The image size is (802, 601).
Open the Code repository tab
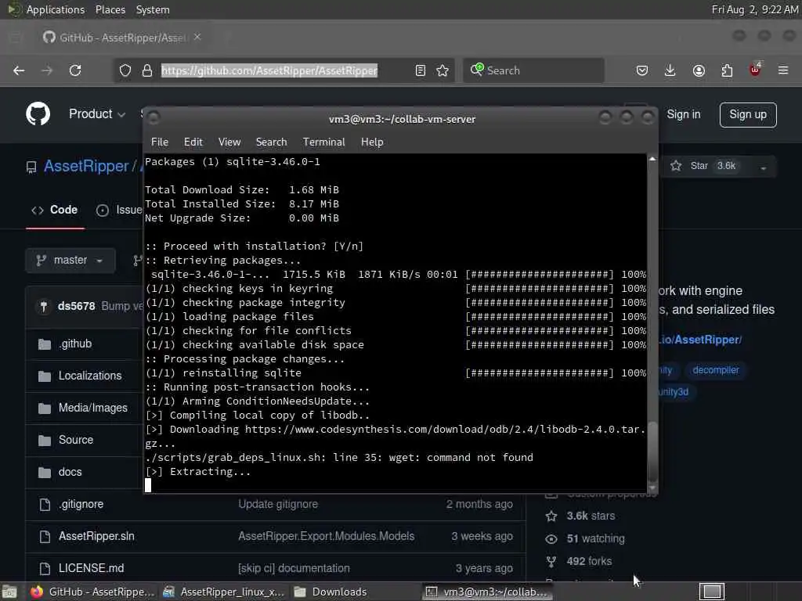[x=56, y=210]
